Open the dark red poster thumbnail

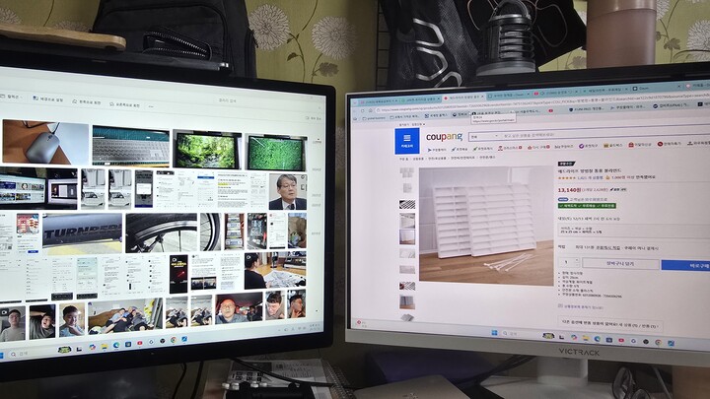(178, 274)
